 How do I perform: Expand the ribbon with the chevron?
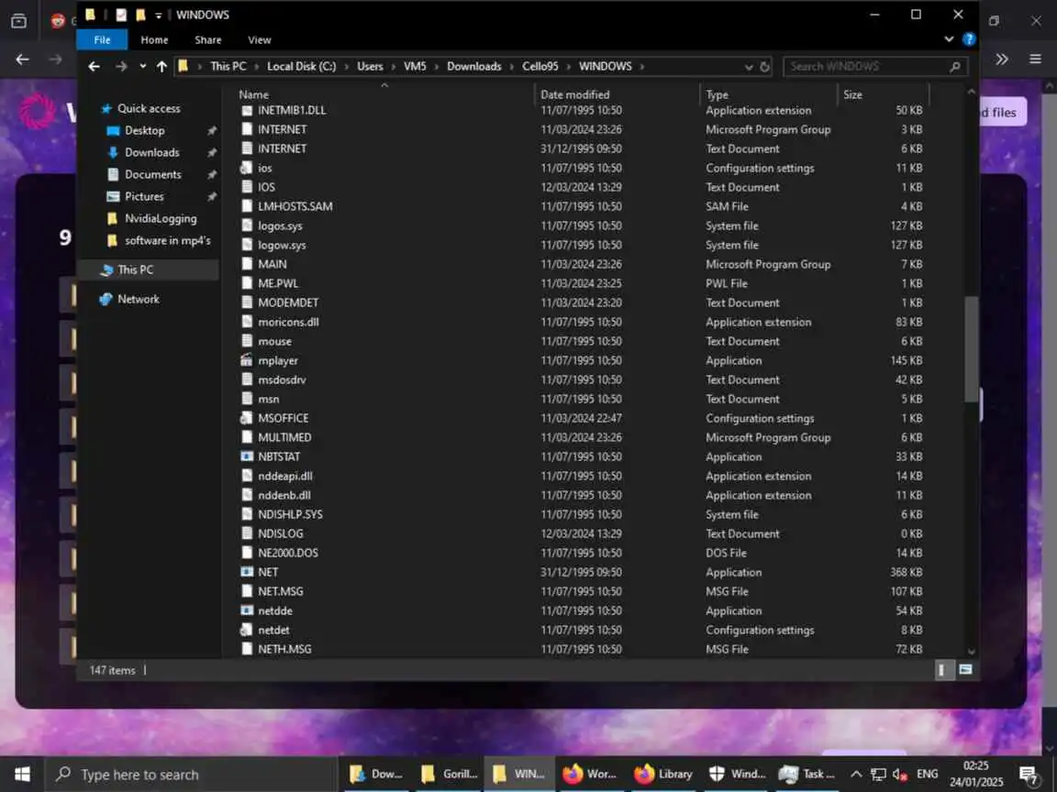point(949,39)
